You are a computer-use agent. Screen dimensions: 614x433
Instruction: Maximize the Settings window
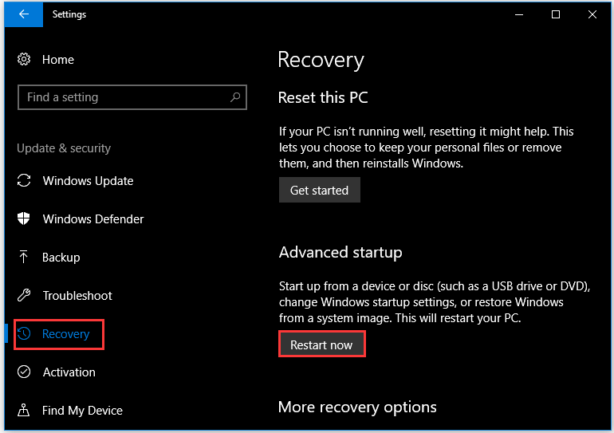click(555, 14)
